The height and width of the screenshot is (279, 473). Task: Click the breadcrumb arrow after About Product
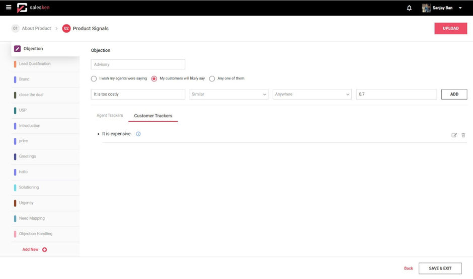point(56,29)
